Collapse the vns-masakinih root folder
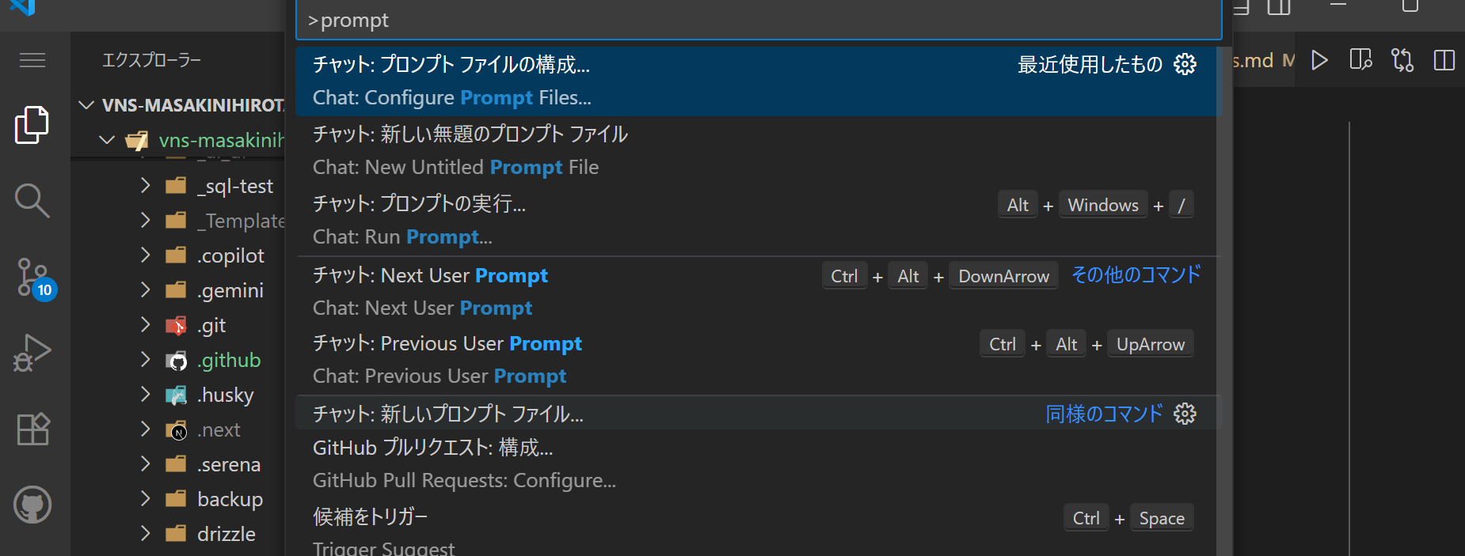Image resolution: width=1465 pixels, height=556 pixels. pyautogui.click(x=107, y=140)
